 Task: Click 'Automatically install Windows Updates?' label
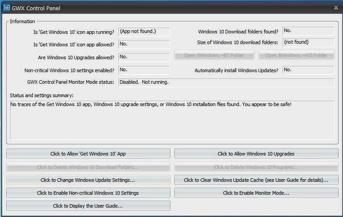pos(237,70)
